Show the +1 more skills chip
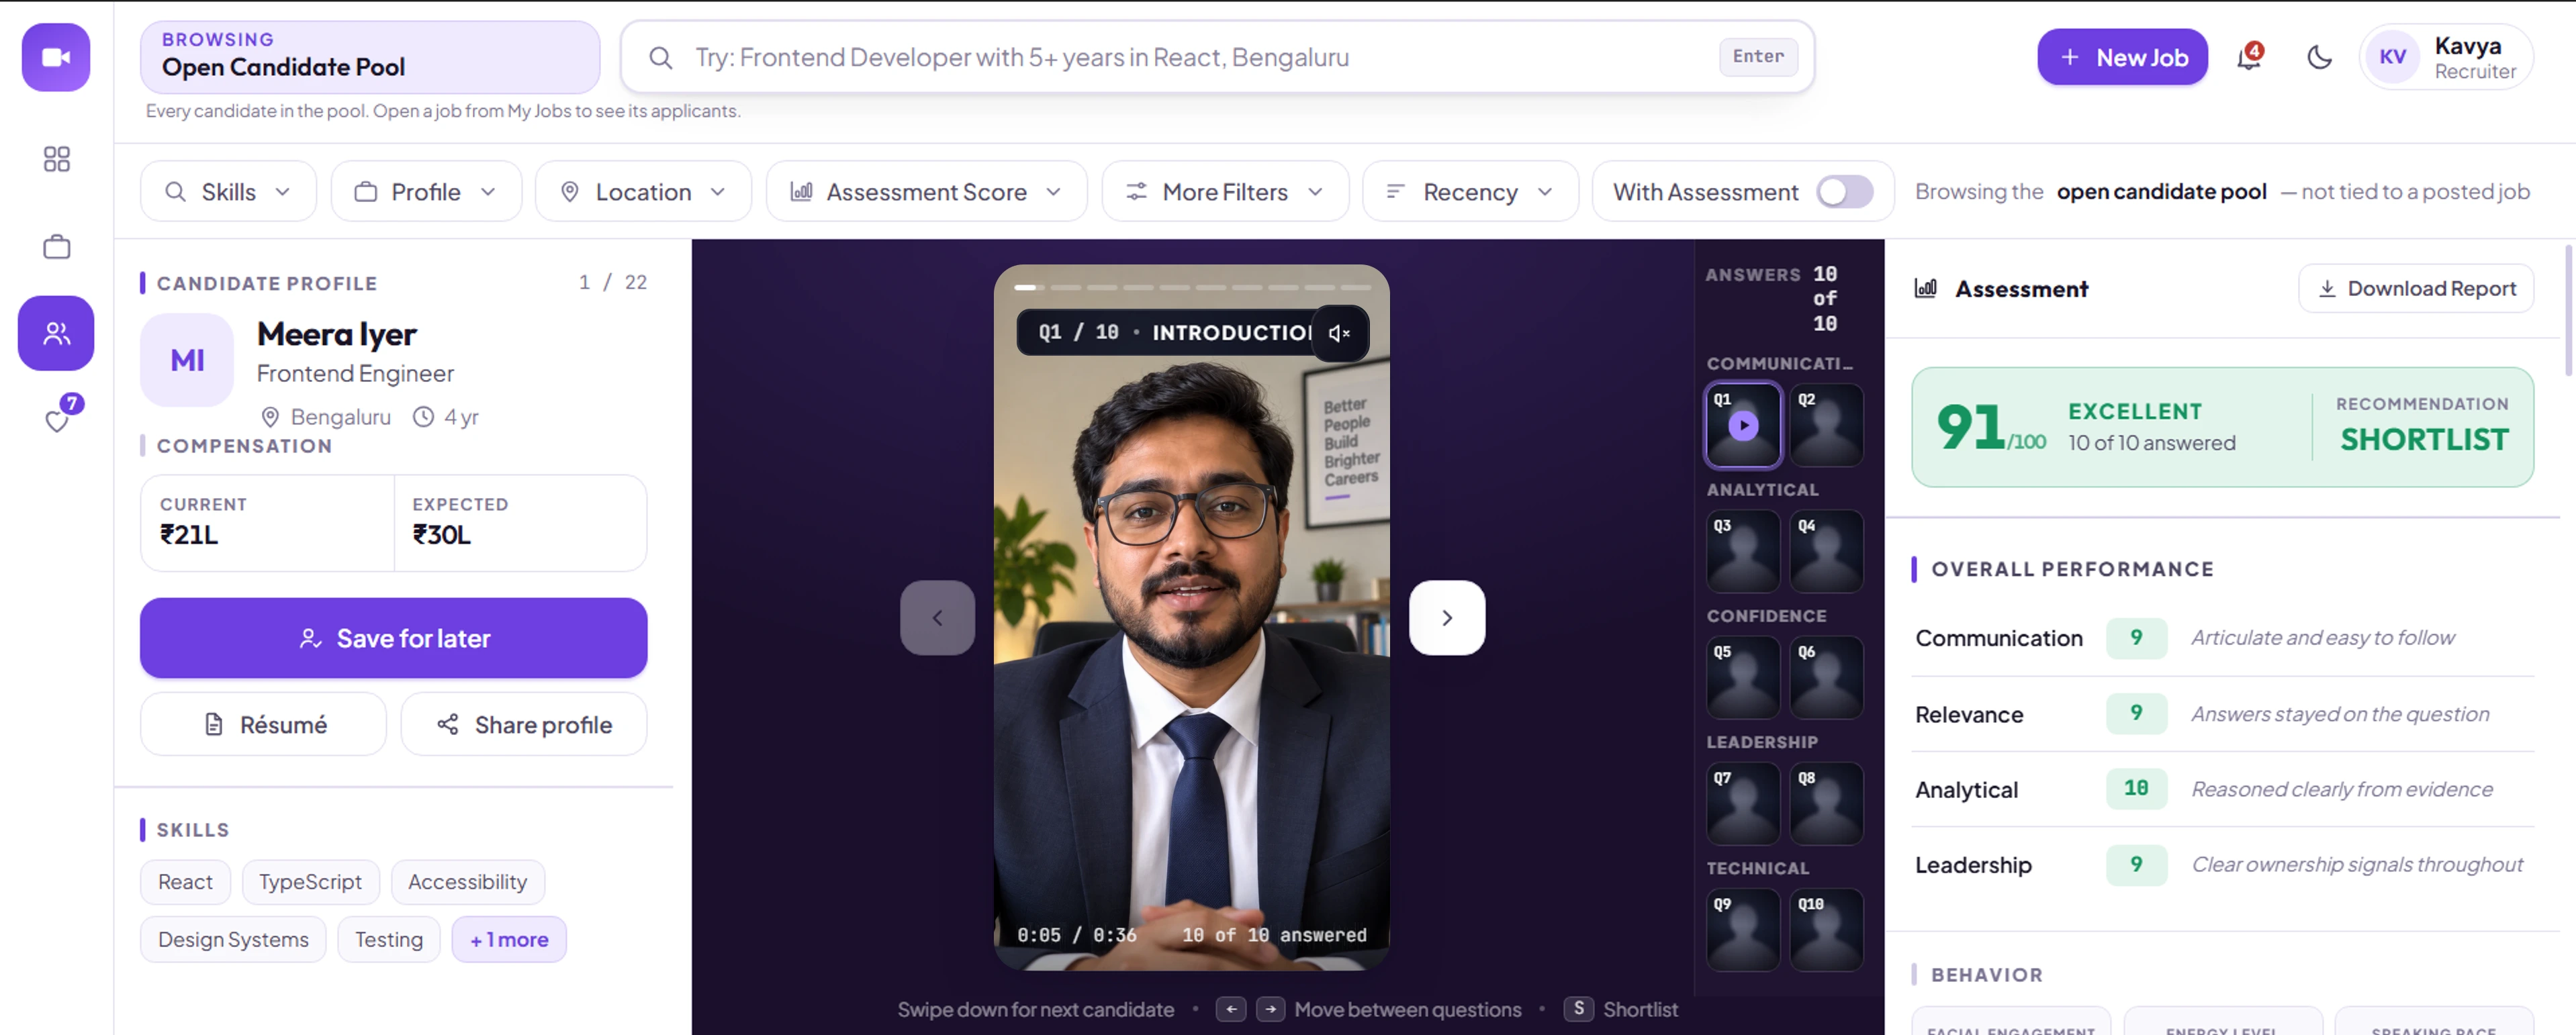Viewport: 2576px width, 1035px height. pyautogui.click(x=508, y=939)
